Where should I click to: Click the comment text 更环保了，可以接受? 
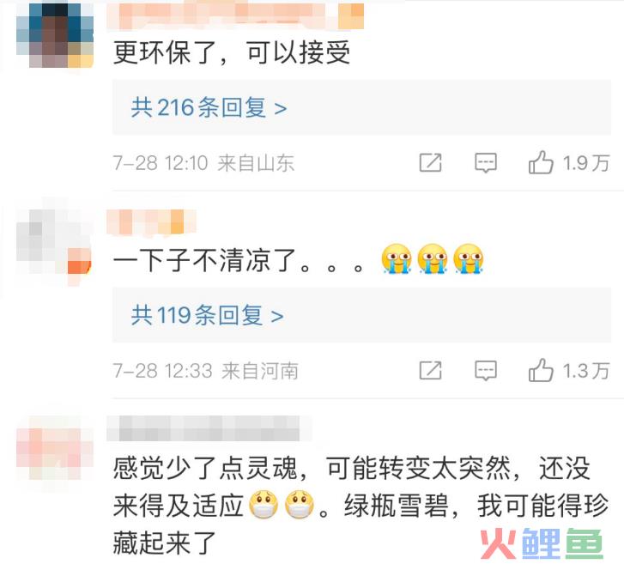232,52
